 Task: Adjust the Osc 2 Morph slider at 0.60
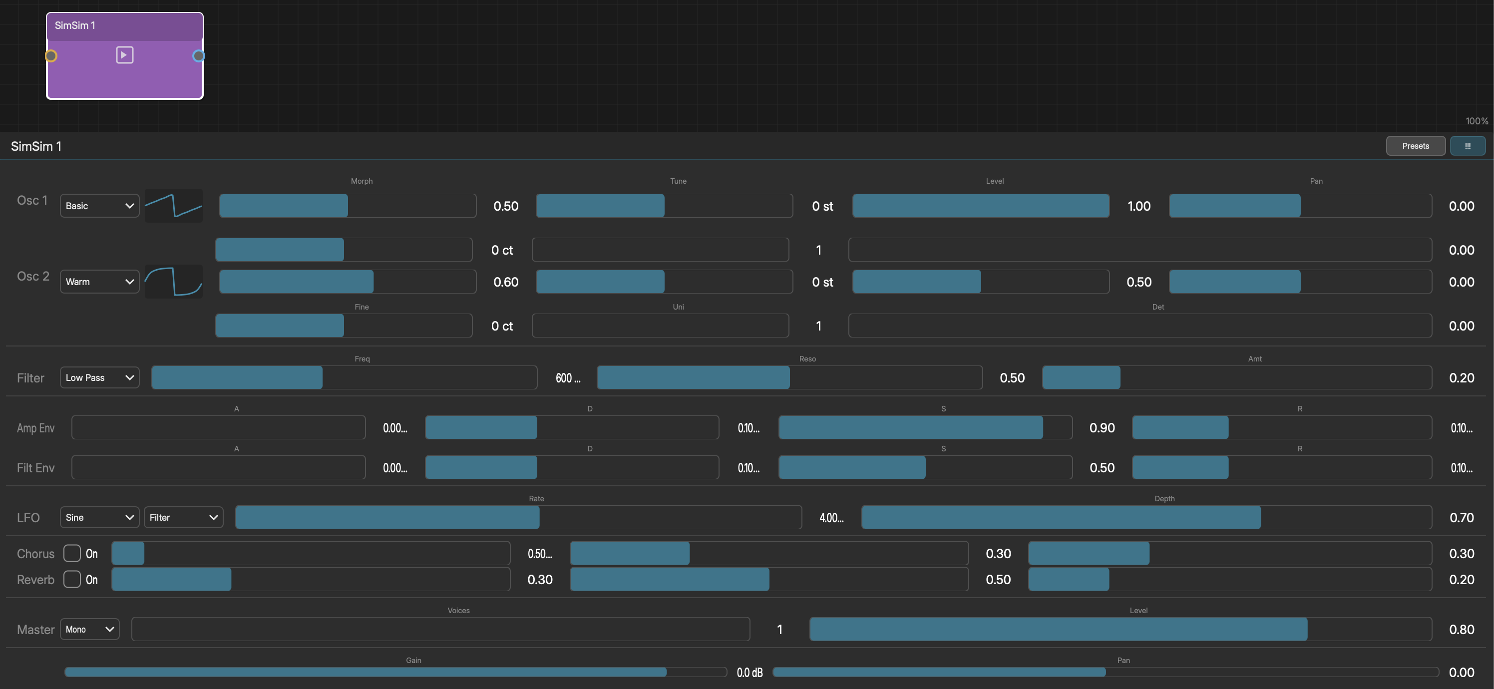[x=348, y=282]
